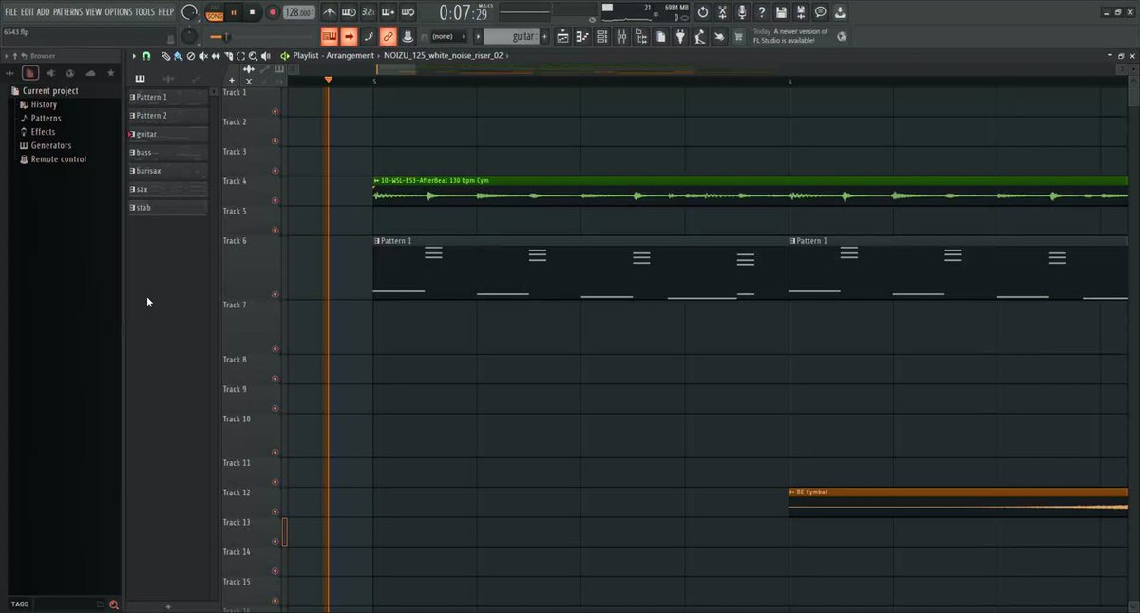Click the microphone one-click recording icon
The height and width of the screenshot is (613, 1140).
click(x=742, y=12)
